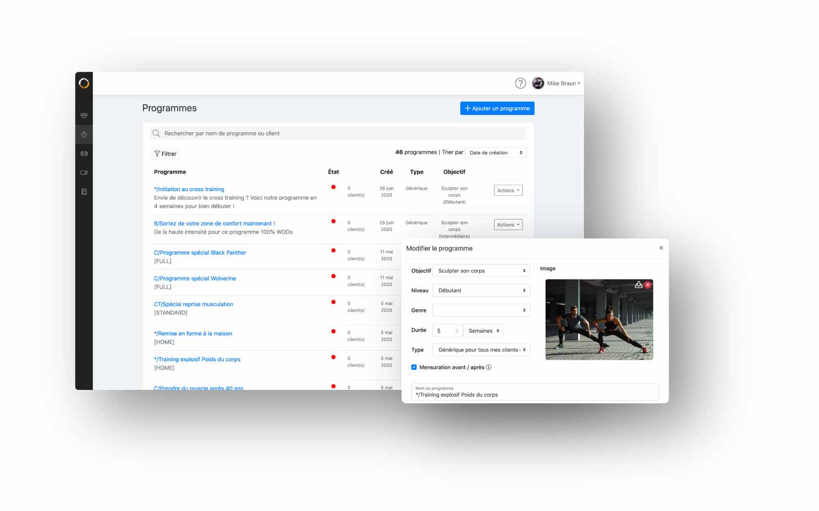Click the Objectif column header
819x511 pixels.
tap(454, 172)
